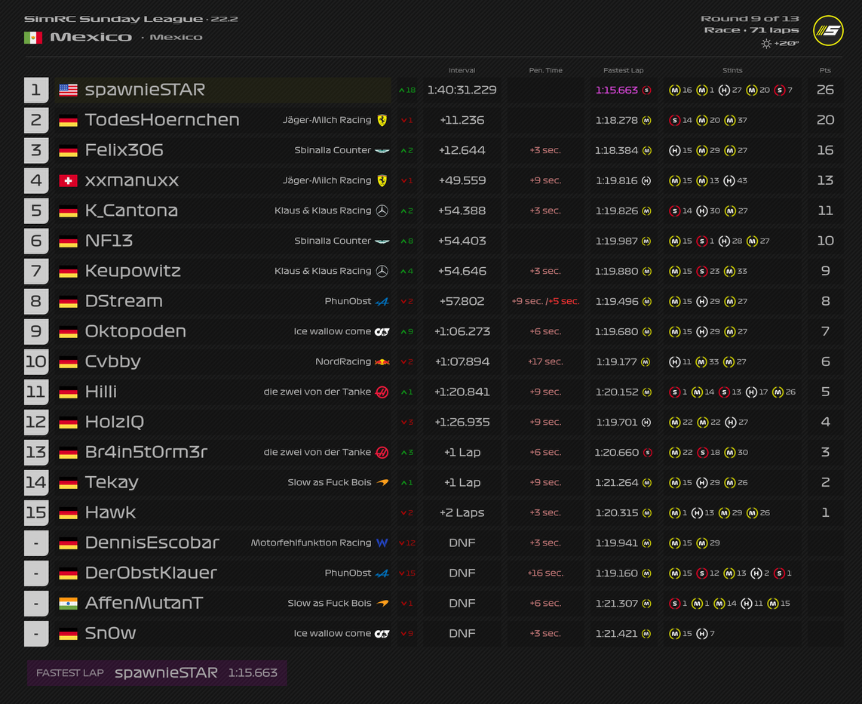
Task: Select driver name Keupowitz
Action: 133,271
